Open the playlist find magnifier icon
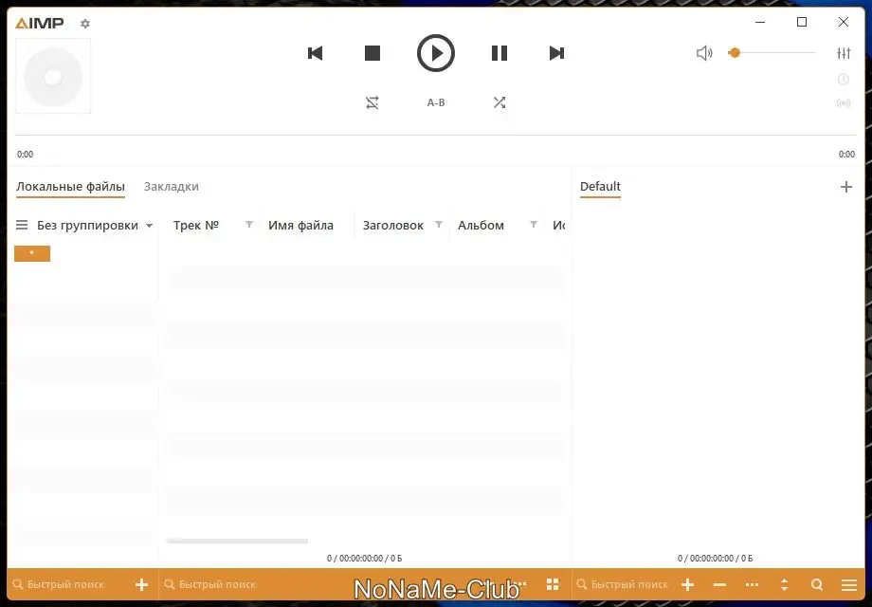Viewport: 872px width, 607px height. click(x=817, y=585)
